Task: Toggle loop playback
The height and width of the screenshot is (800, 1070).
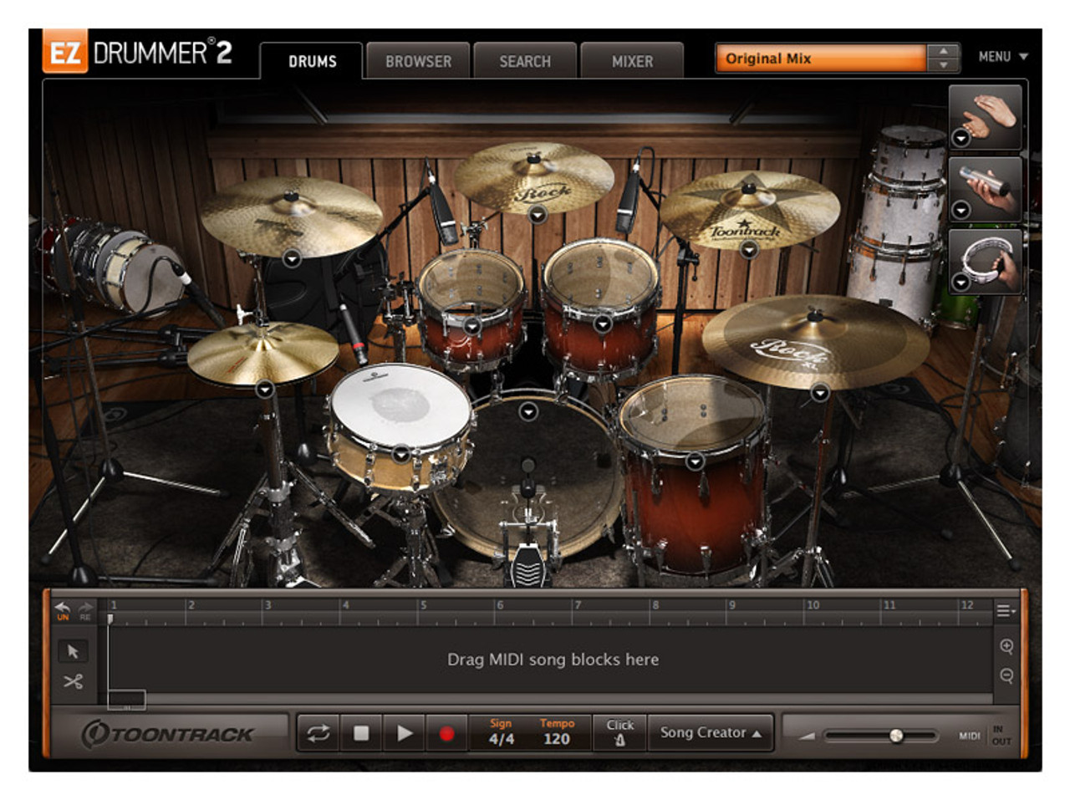Action: [318, 733]
